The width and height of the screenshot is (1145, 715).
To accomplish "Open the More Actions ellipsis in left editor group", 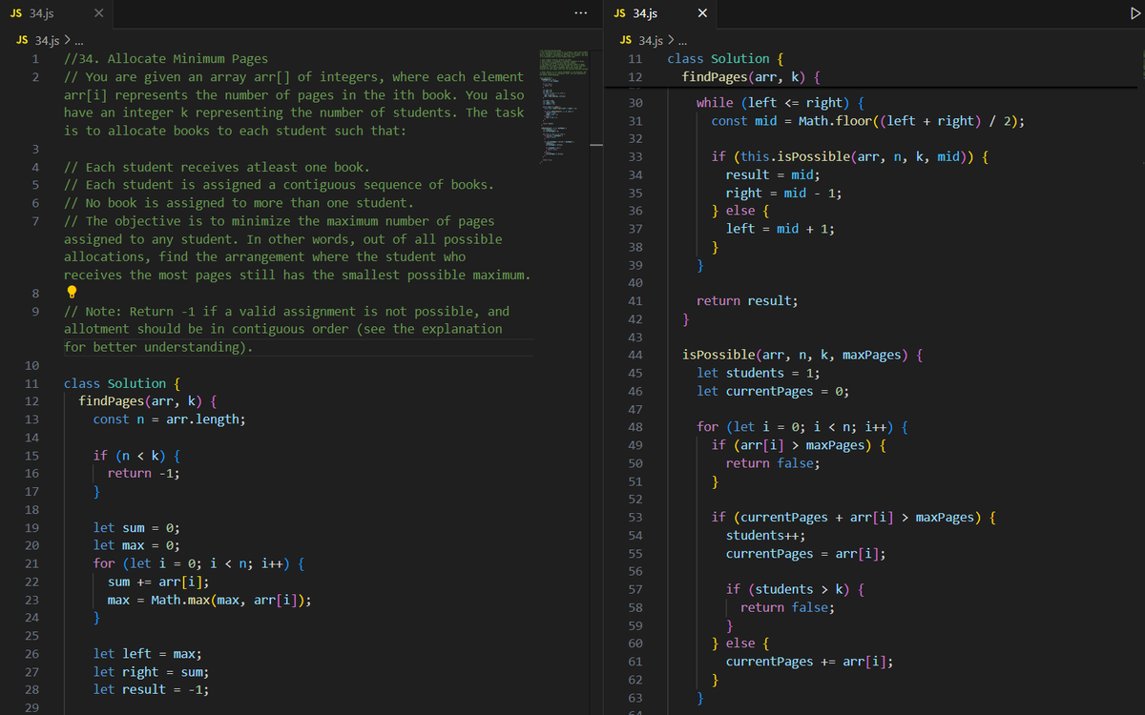I will coord(583,13).
